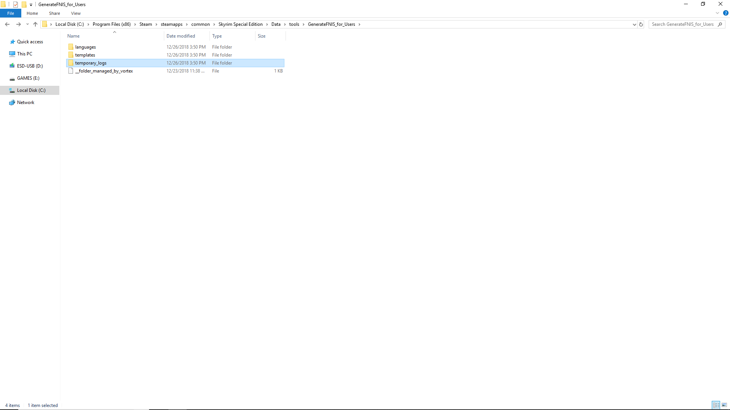Select the __folder_managed_by_vortex file
Screen dimensions: 730x410
175,71
